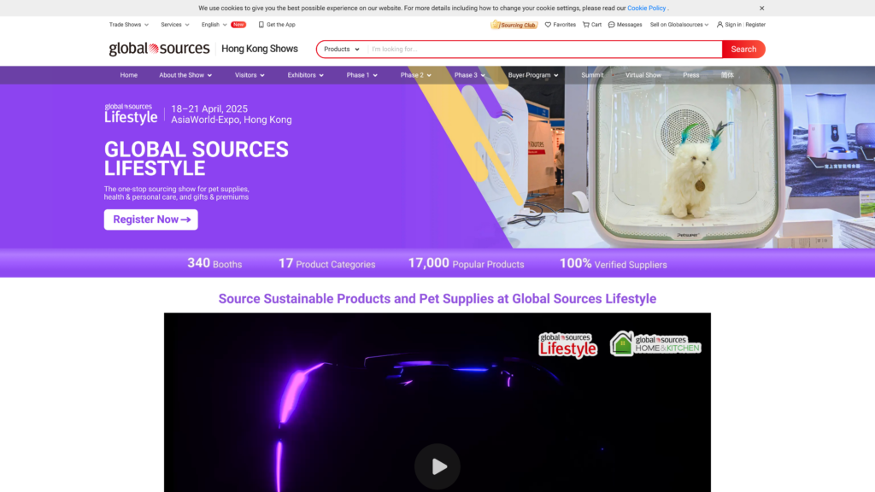The image size is (875, 492).
Task: Click the '18–21 April, 2025' date text
Action: pyautogui.click(x=209, y=108)
